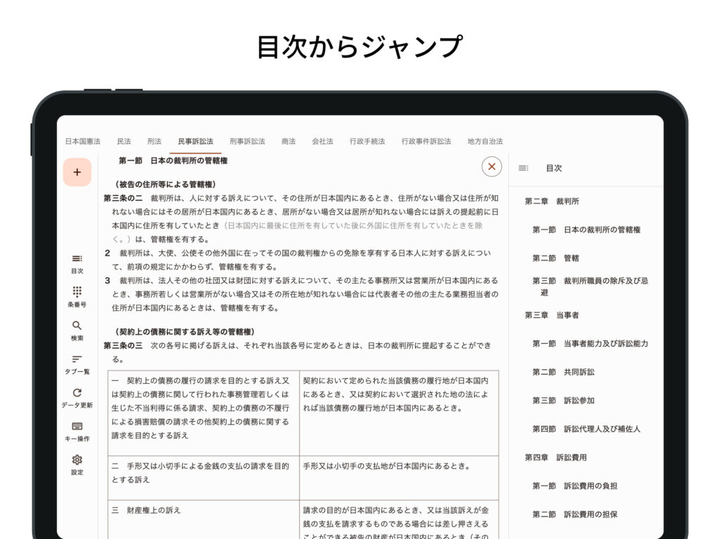Refresh data with データ更新

(77, 399)
